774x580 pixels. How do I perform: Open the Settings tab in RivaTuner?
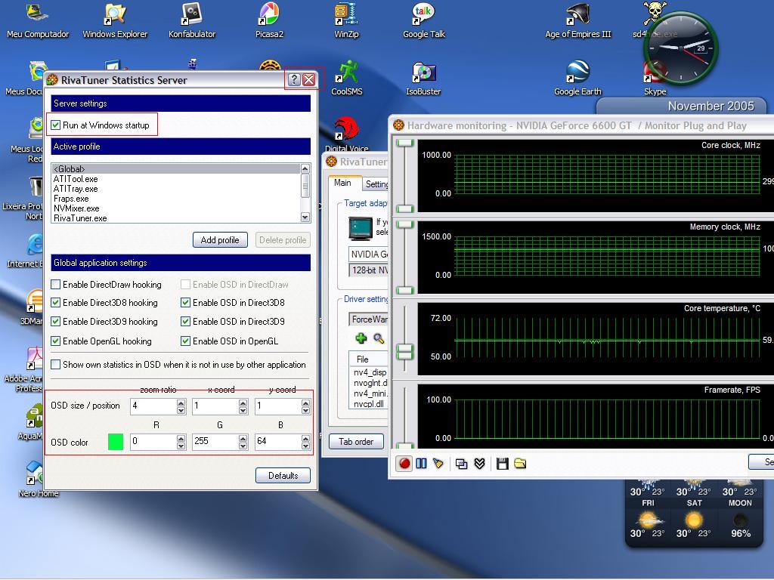click(x=376, y=184)
